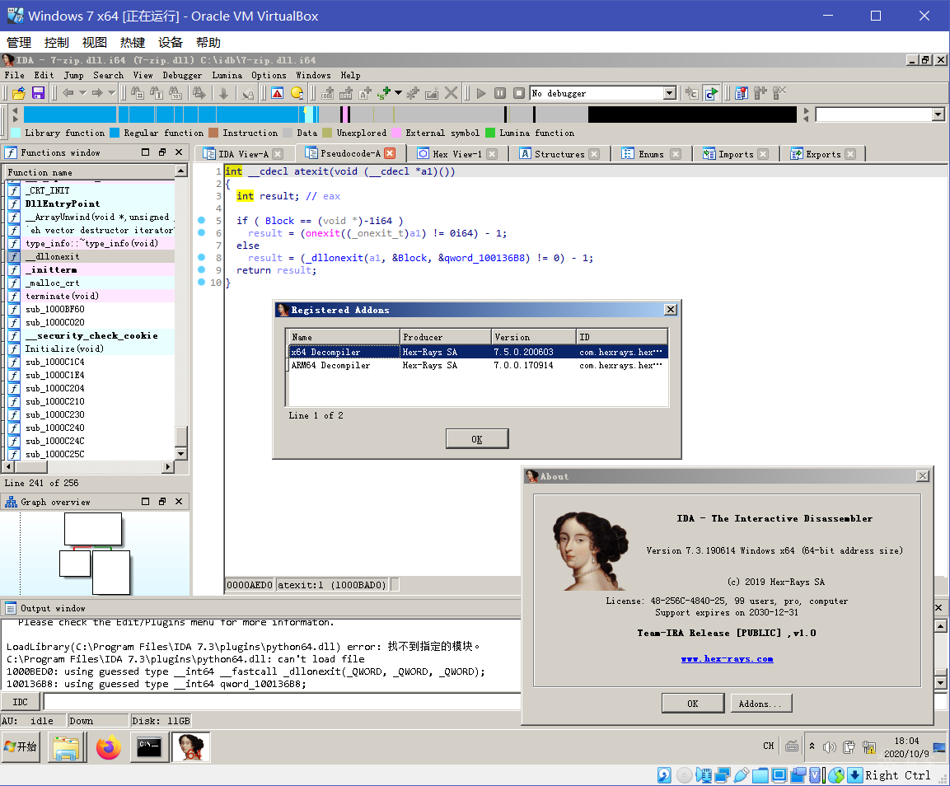
Task: Click the Open file toolbar icon
Action: [x=19, y=93]
